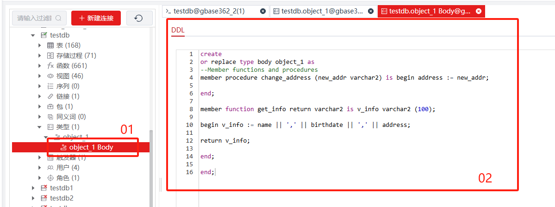Click the search magnifier icon in filter box
Image resolution: width=555 pixels, height=207 pixels.
pos(58,18)
